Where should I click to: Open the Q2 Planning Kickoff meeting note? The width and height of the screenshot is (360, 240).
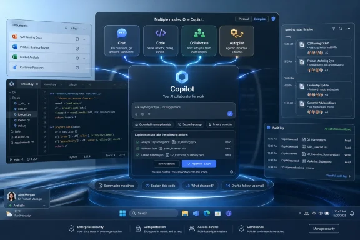point(324,48)
